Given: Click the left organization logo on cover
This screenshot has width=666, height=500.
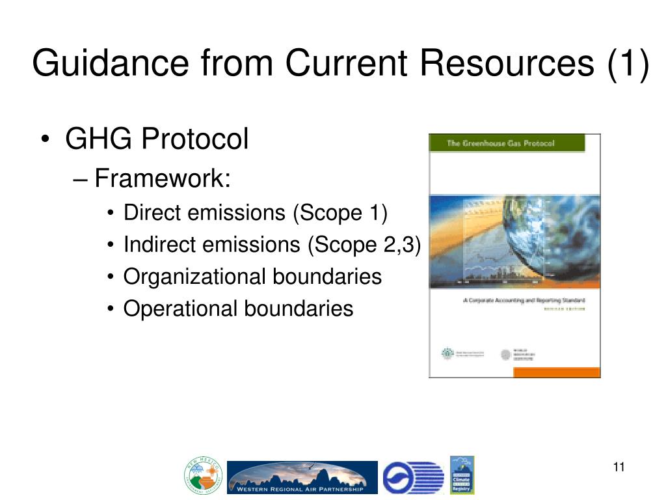Looking at the screenshot, I should click(462, 354).
